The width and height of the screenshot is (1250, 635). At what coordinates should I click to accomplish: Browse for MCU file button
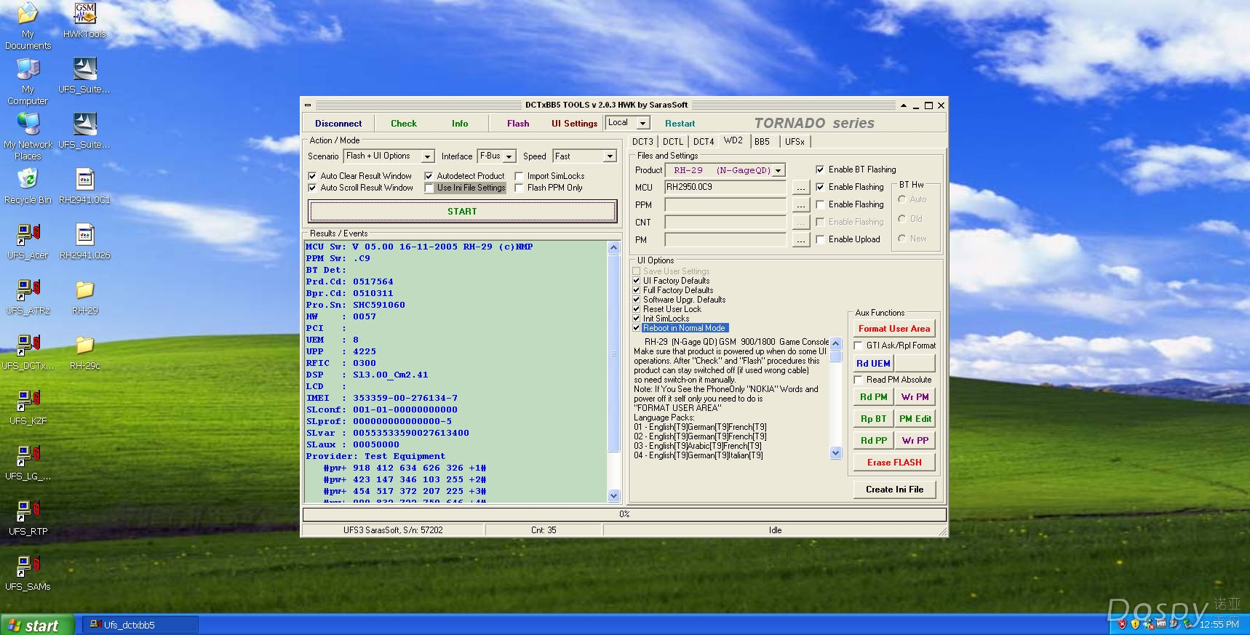coord(801,188)
